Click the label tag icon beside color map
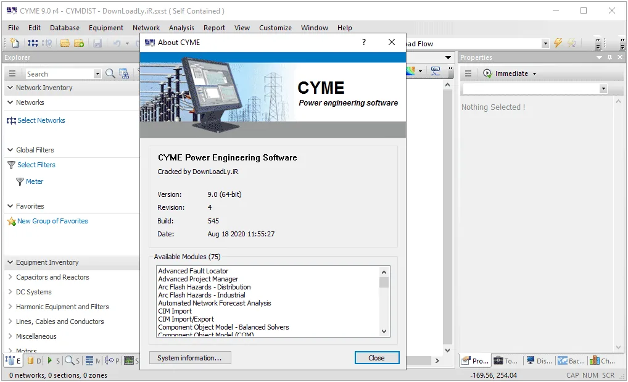This screenshot has width=628, height=382. pyautogui.click(x=436, y=71)
